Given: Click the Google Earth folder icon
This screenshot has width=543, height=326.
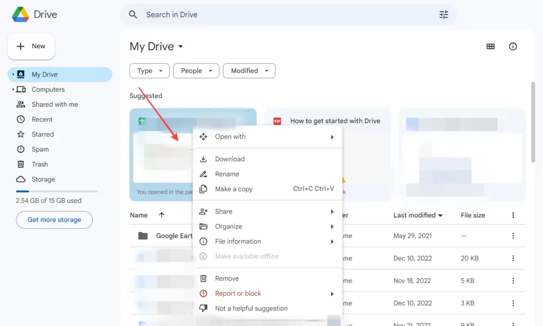Looking at the screenshot, I should click(143, 236).
